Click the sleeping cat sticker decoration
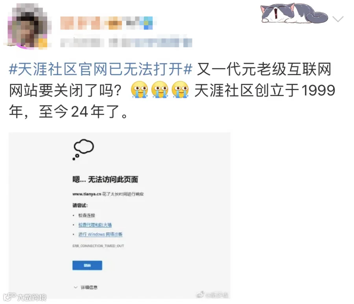Screen dimensions: 354x304 pos(294,13)
